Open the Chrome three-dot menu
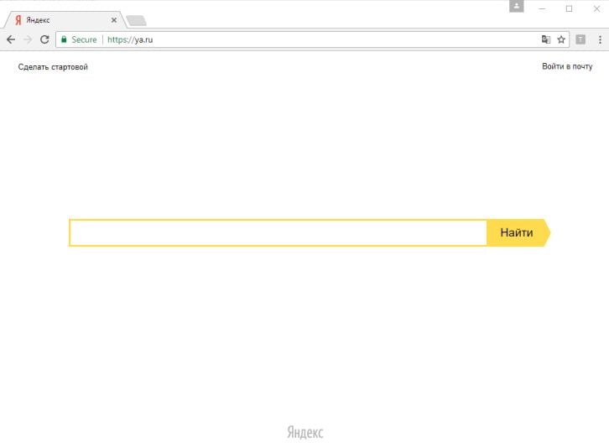The height and width of the screenshot is (448, 609). (x=600, y=39)
